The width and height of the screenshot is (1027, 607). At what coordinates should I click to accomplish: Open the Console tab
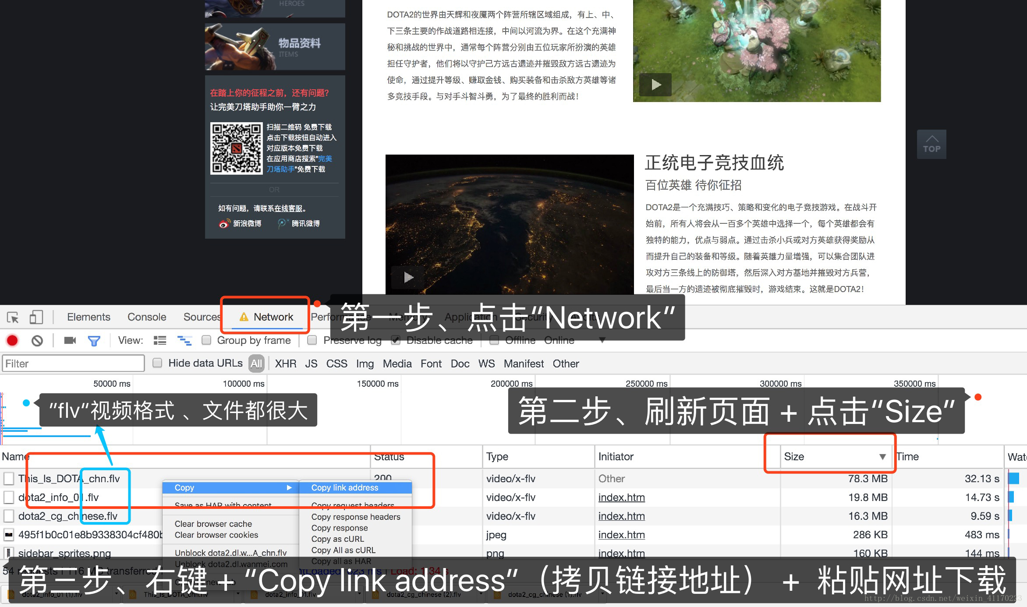(x=147, y=317)
